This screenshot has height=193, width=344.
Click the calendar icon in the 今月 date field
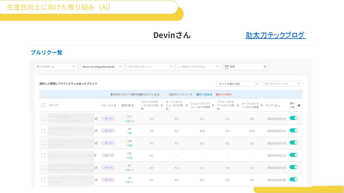click(x=227, y=67)
